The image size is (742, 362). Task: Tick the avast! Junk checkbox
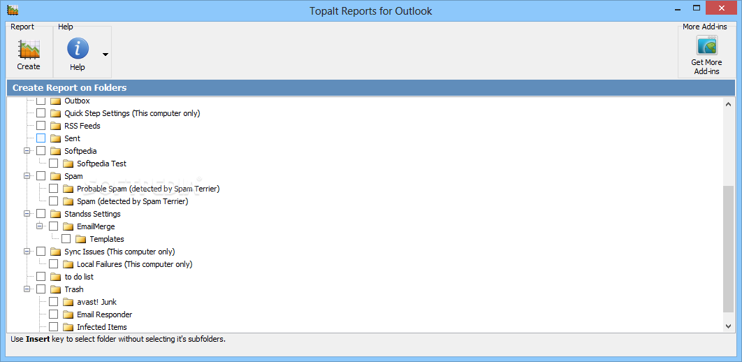[x=54, y=302]
